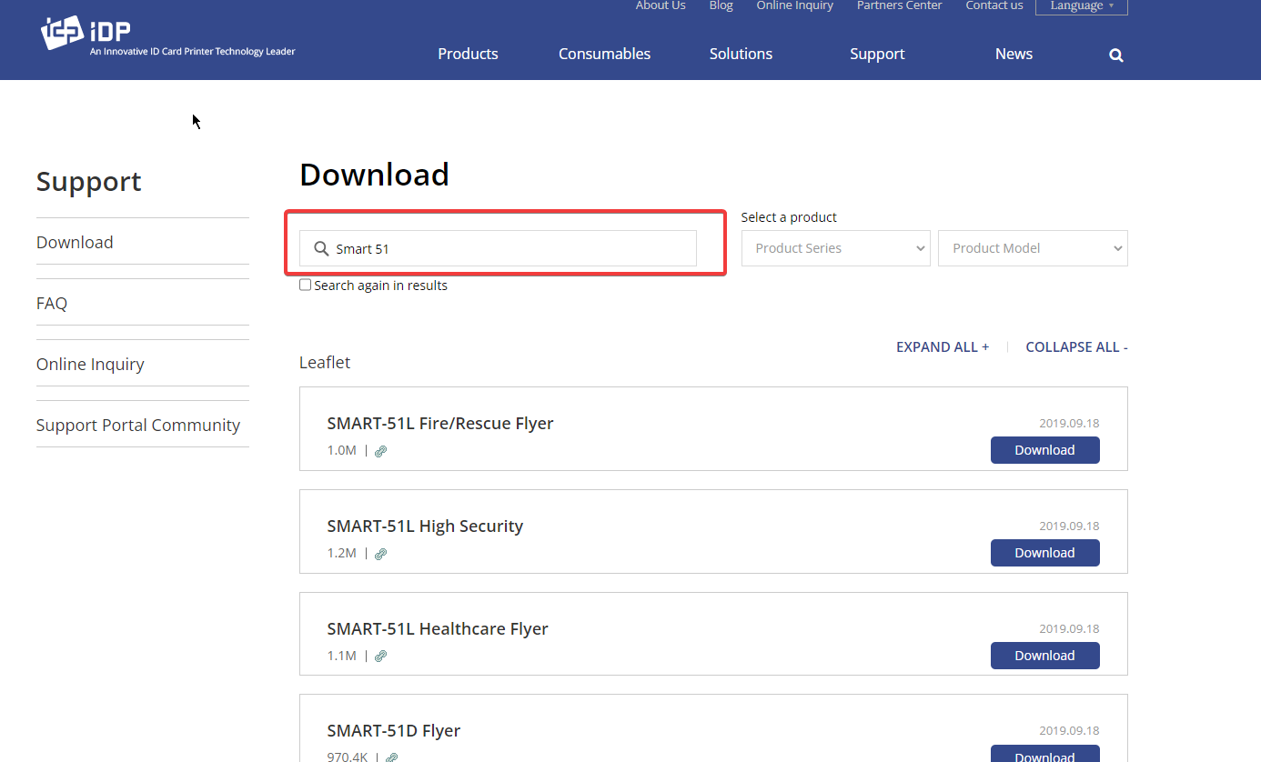Go to Support Portal Community
The image size is (1261, 762).
[138, 425]
